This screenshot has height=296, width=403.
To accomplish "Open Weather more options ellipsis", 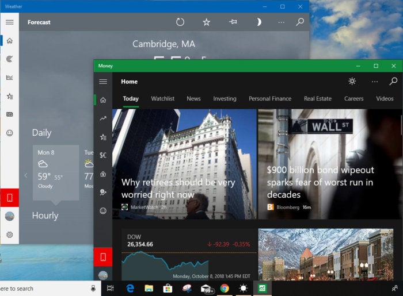I will tap(282, 22).
